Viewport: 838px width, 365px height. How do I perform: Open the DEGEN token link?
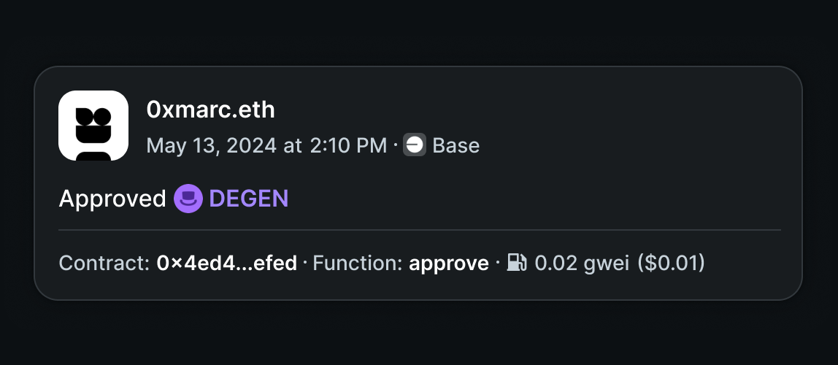(x=248, y=199)
